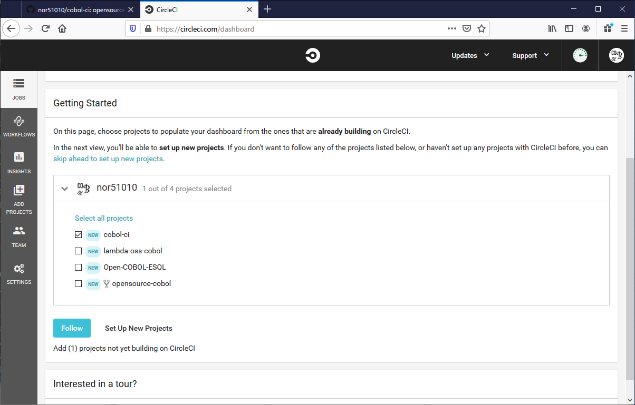The height and width of the screenshot is (405, 635).
Task: Open the Workflows sidebar section
Action: pos(18,126)
